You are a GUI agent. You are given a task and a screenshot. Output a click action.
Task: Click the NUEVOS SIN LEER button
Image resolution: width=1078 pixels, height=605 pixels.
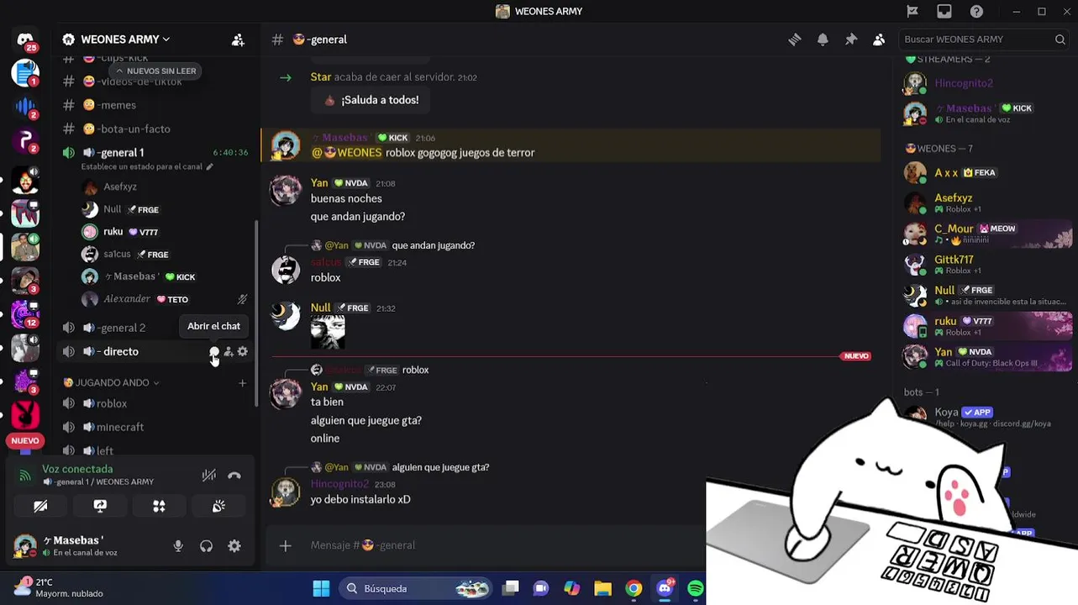click(155, 71)
